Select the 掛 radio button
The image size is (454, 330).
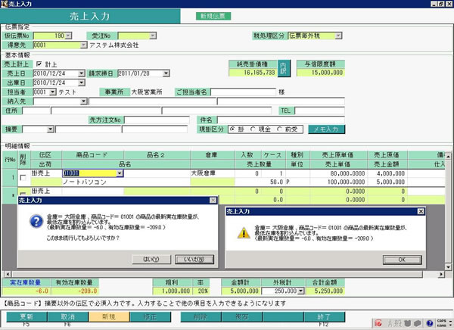[x=232, y=129]
